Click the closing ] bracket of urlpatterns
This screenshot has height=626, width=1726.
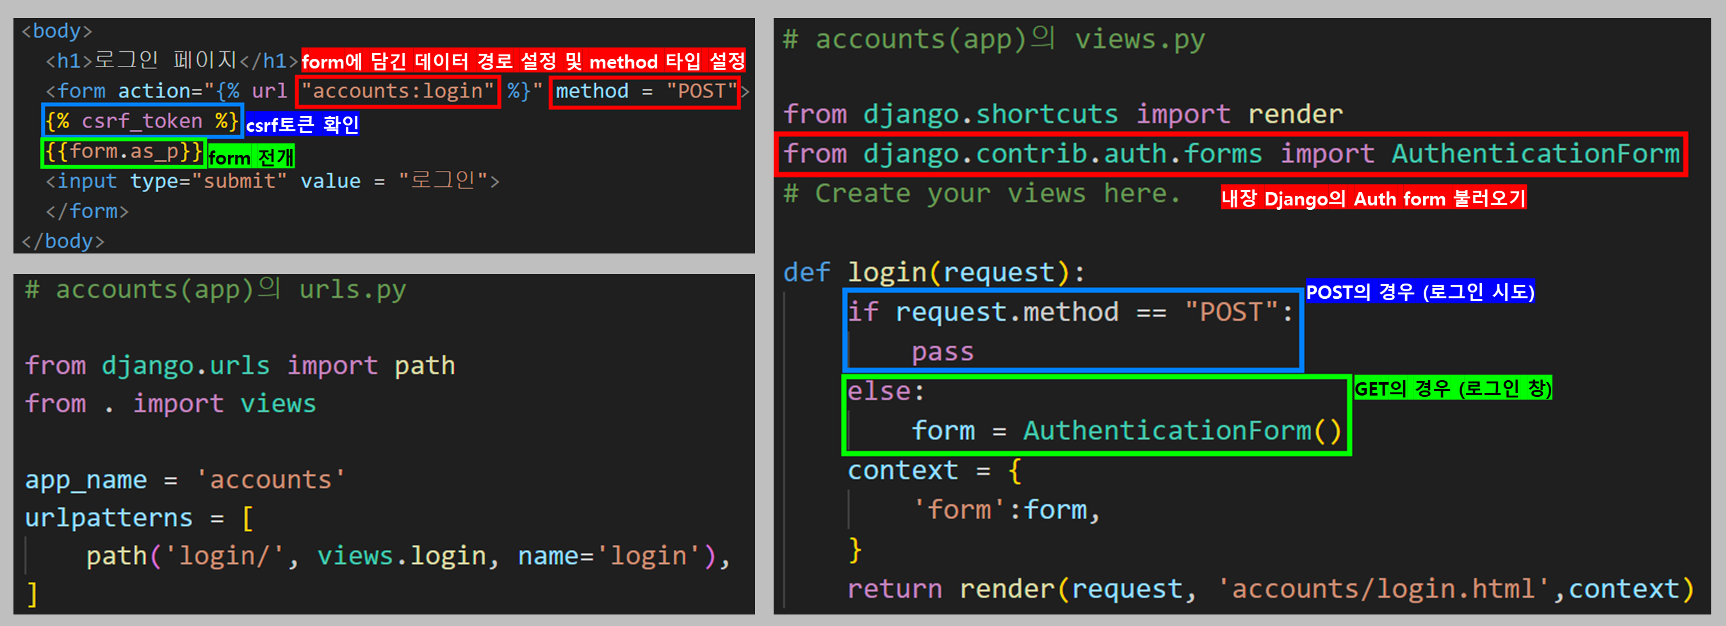[31, 594]
